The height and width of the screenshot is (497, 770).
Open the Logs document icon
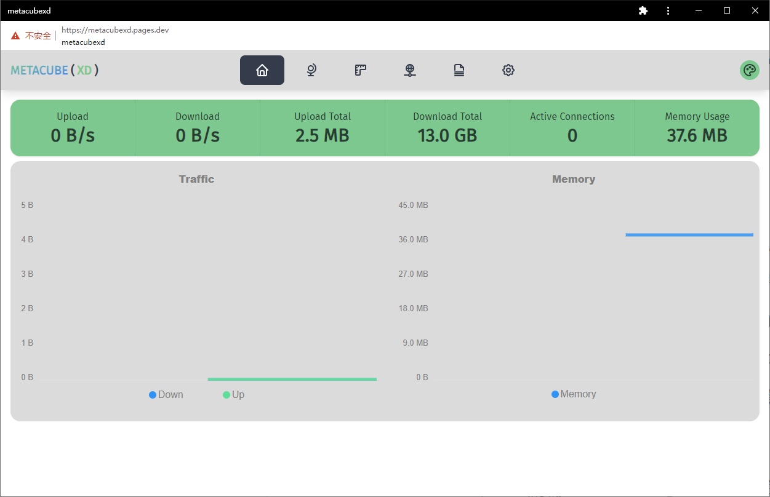click(459, 70)
